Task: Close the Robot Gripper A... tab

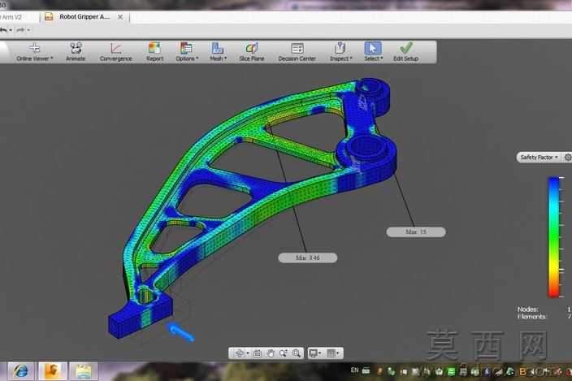Action: [x=120, y=17]
